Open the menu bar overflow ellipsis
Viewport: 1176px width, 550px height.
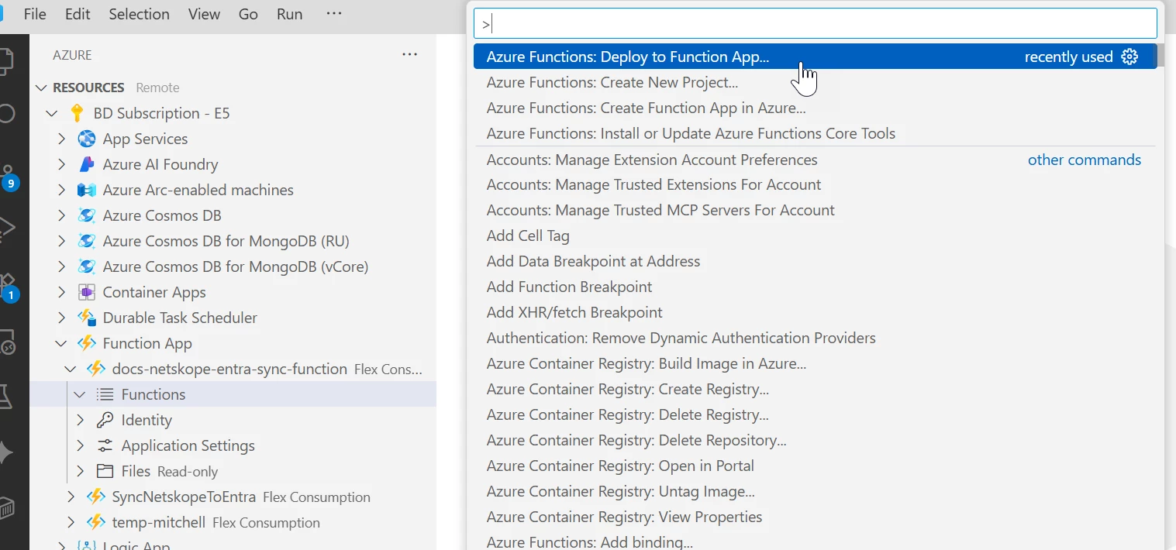click(334, 14)
